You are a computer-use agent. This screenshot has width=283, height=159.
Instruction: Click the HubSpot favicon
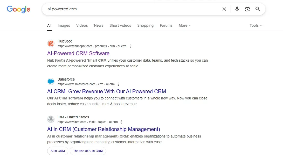click(x=51, y=43)
